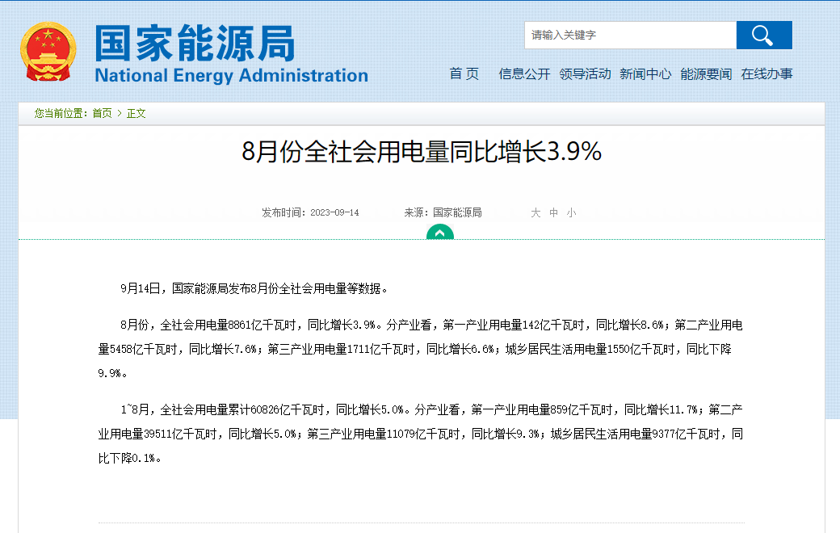Navigate to 能源要闻

(706, 73)
